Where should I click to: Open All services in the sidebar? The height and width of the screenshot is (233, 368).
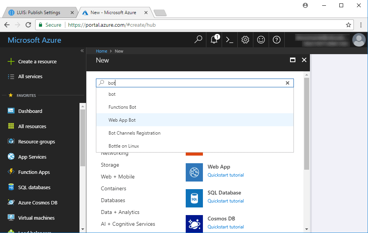click(30, 77)
